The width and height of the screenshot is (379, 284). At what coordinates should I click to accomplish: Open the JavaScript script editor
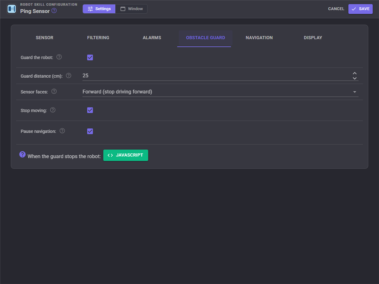coord(126,155)
